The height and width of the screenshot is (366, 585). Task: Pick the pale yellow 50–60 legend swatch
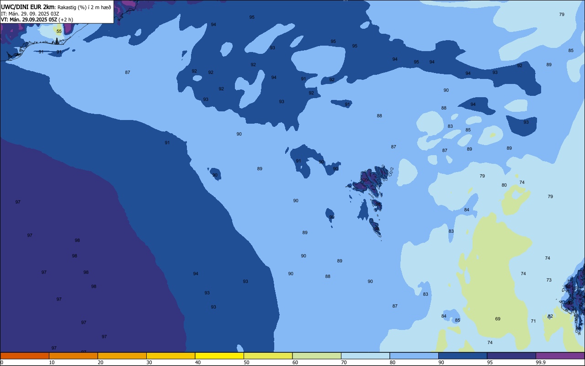point(268,356)
